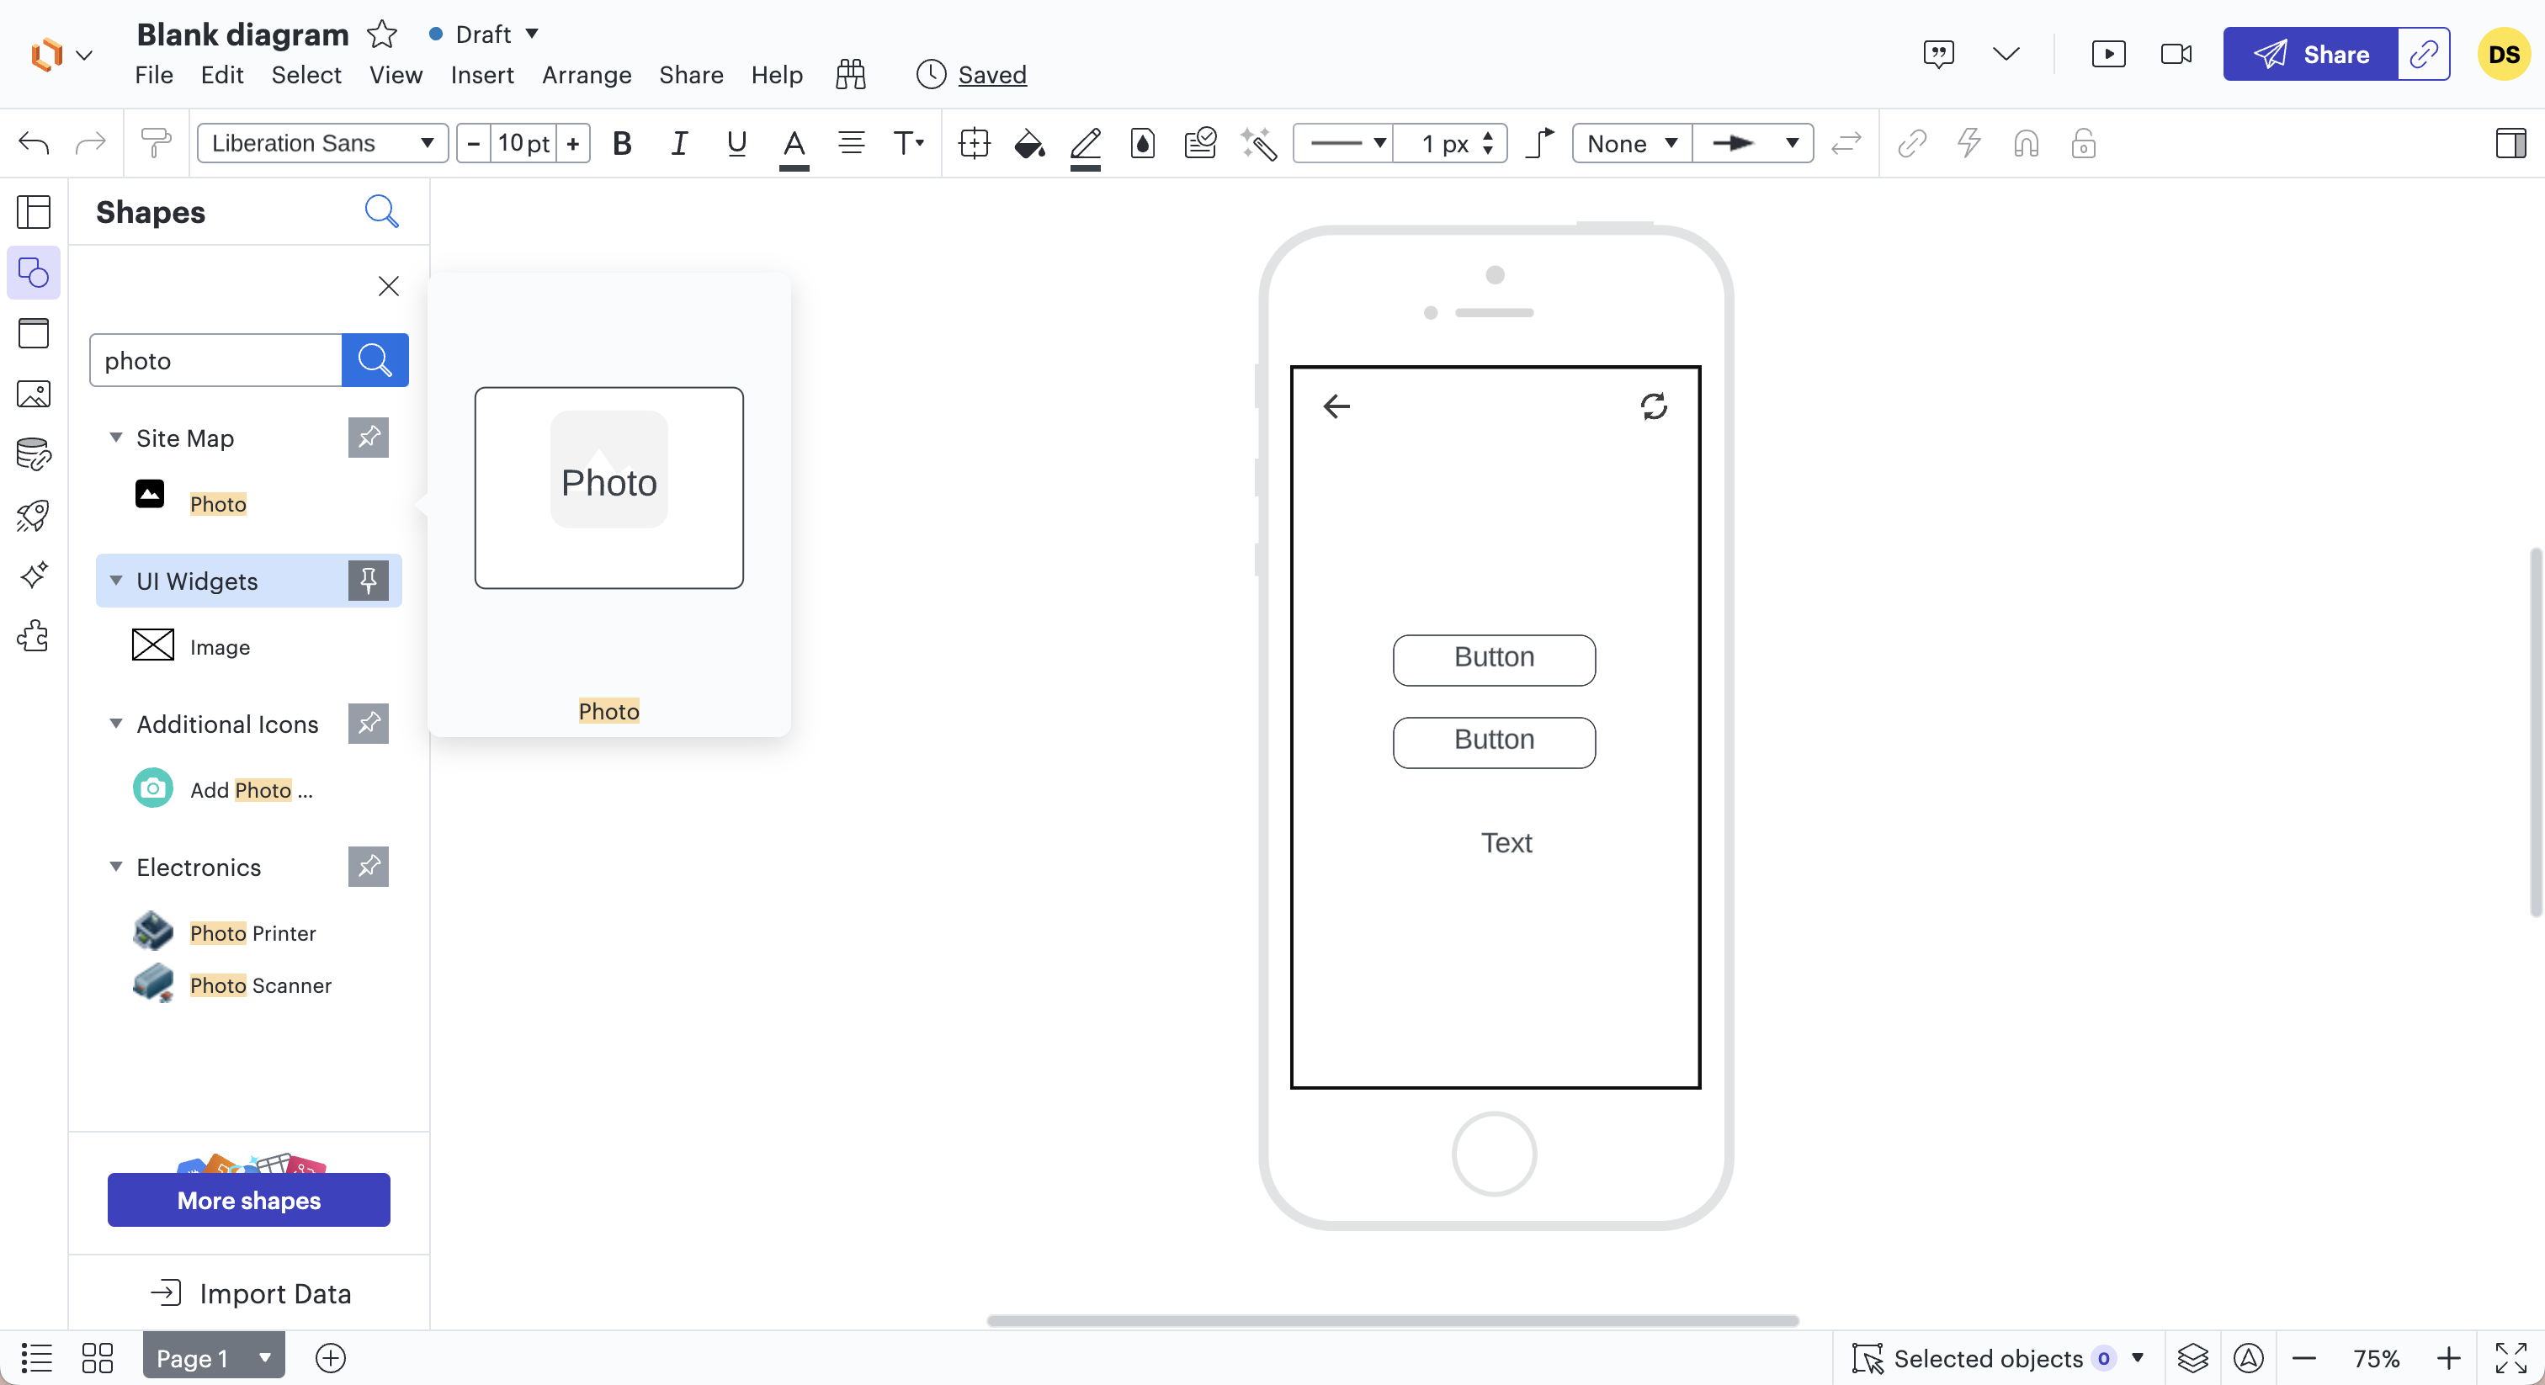Select the format painter tool

[x=157, y=143]
